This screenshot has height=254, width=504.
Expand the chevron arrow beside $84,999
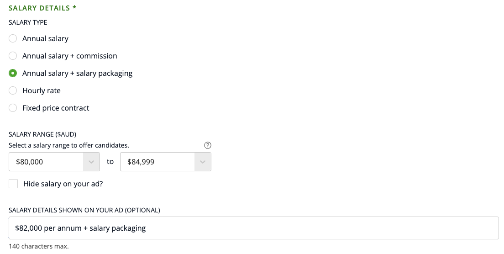pyautogui.click(x=203, y=162)
